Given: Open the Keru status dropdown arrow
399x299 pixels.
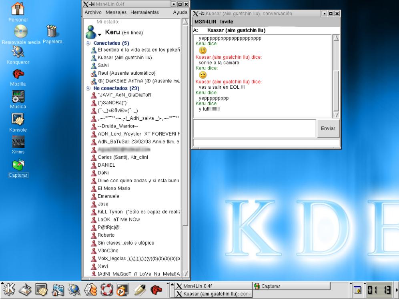Looking at the screenshot, I should pyautogui.click(x=99, y=35).
